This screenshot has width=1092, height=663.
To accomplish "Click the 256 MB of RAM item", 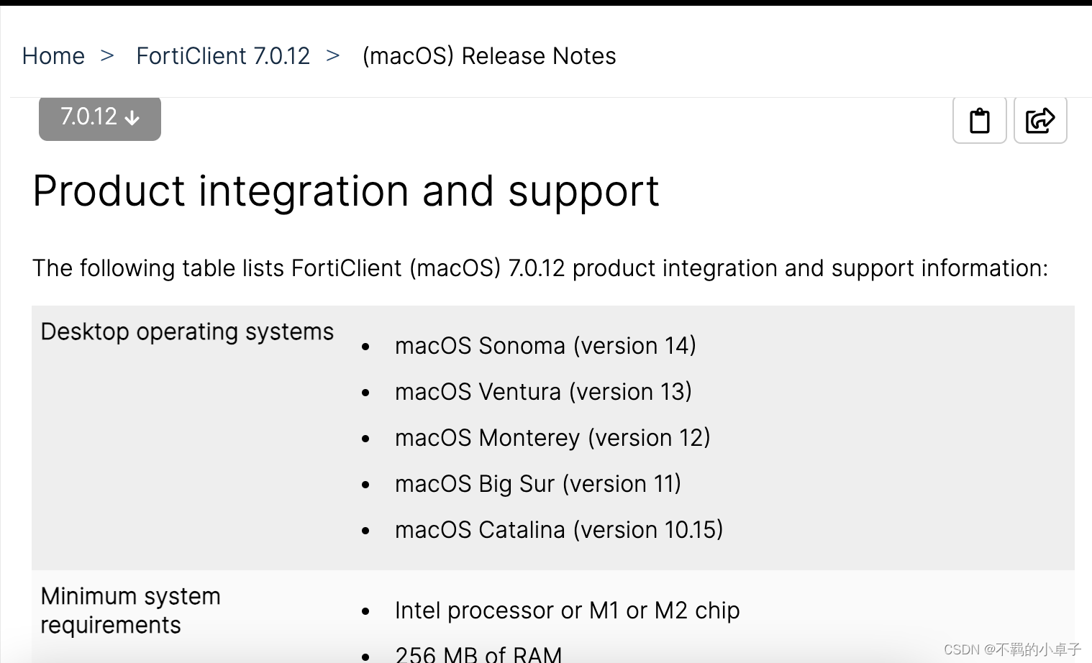I will pyautogui.click(x=478, y=654).
